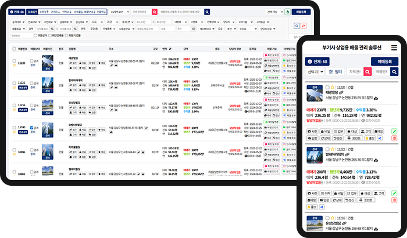The image size is (407, 238).
Task: Open the 태광빌딩 thumbnail in first table row
Action: tap(48, 64)
